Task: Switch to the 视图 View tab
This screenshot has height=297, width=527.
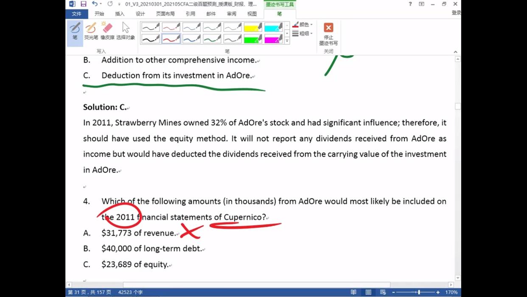Action: tap(252, 14)
